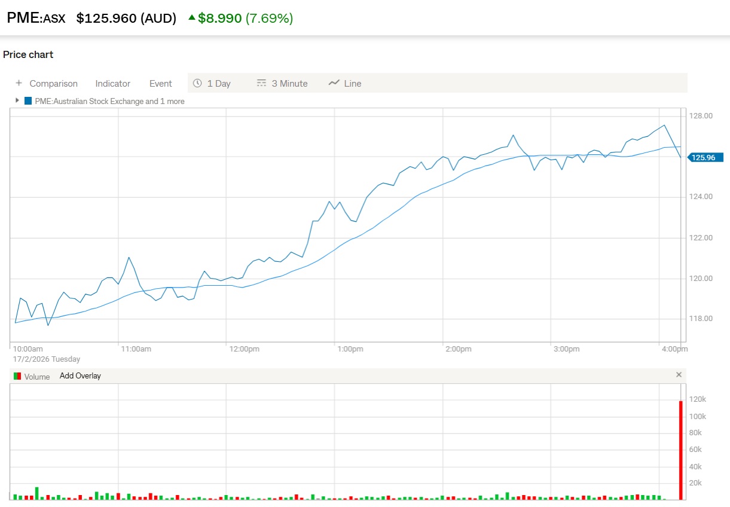Toggle the Volume label in lower panel
730x507 pixels.
[37, 377]
